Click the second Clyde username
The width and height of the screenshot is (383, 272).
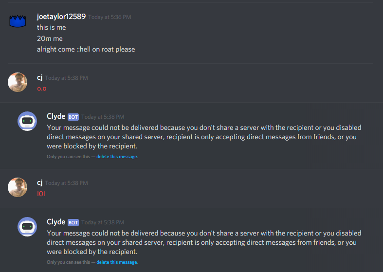coord(56,222)
